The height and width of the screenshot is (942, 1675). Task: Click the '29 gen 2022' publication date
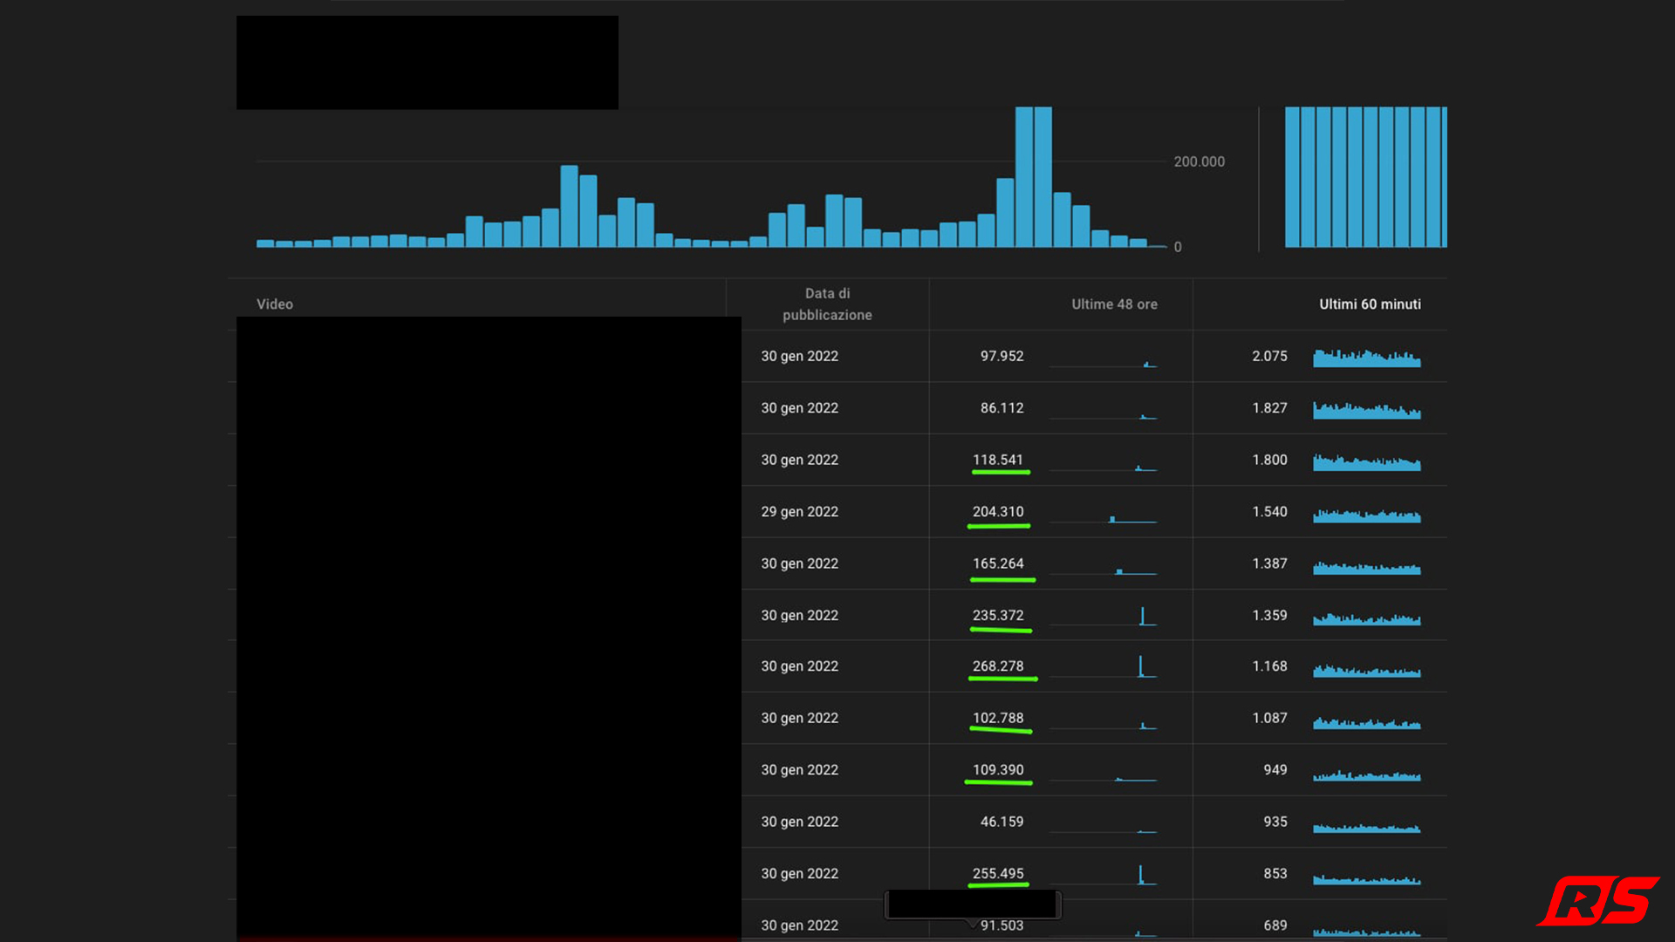coord(799,512)
